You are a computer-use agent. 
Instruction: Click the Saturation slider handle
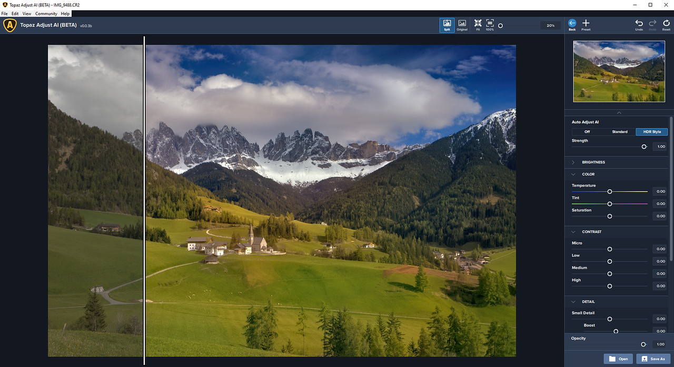(x=610, y=216)
